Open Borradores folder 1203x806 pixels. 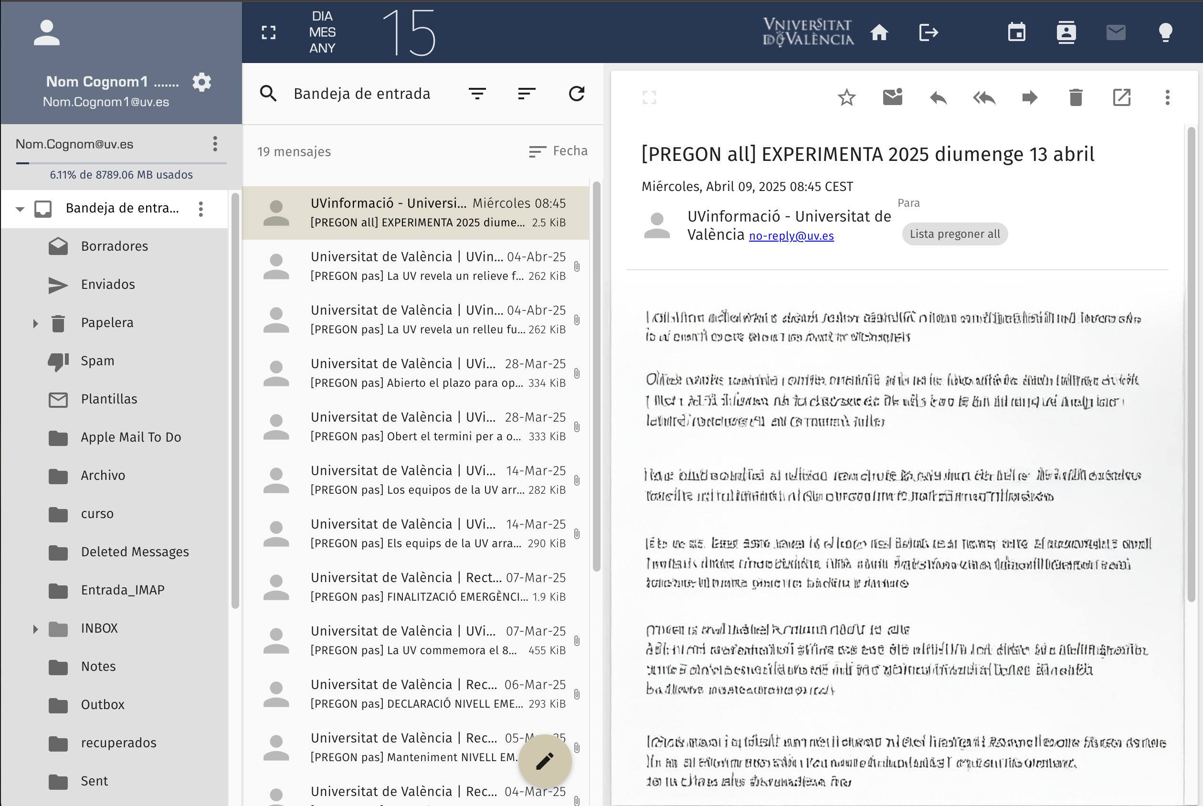(x=114, y=246)
